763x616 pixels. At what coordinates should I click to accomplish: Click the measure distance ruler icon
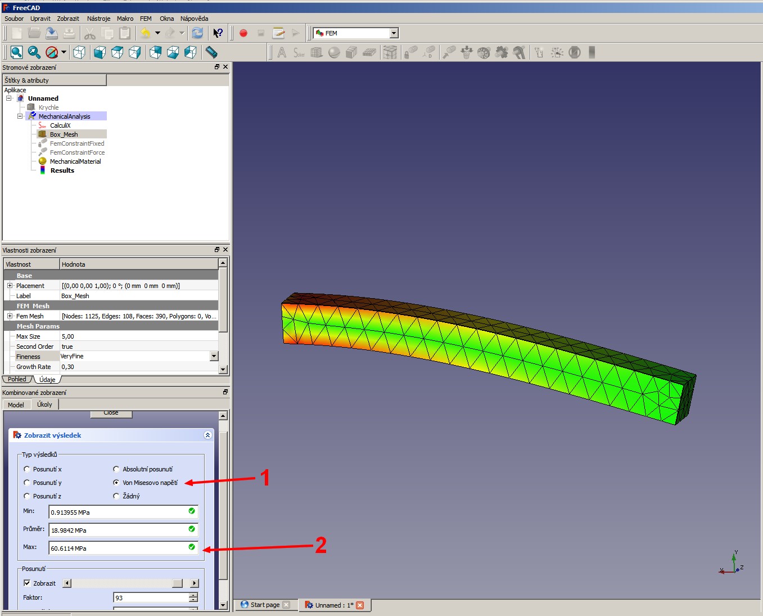[211, 52]
